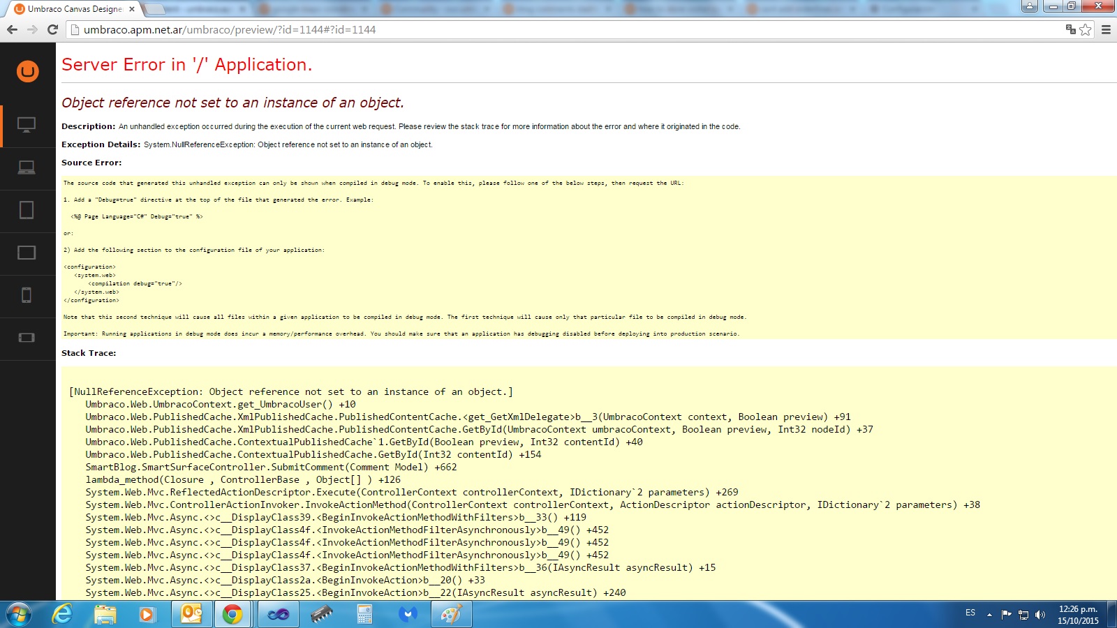Switch to Visual Studio in taskbar

coord(278,614)
